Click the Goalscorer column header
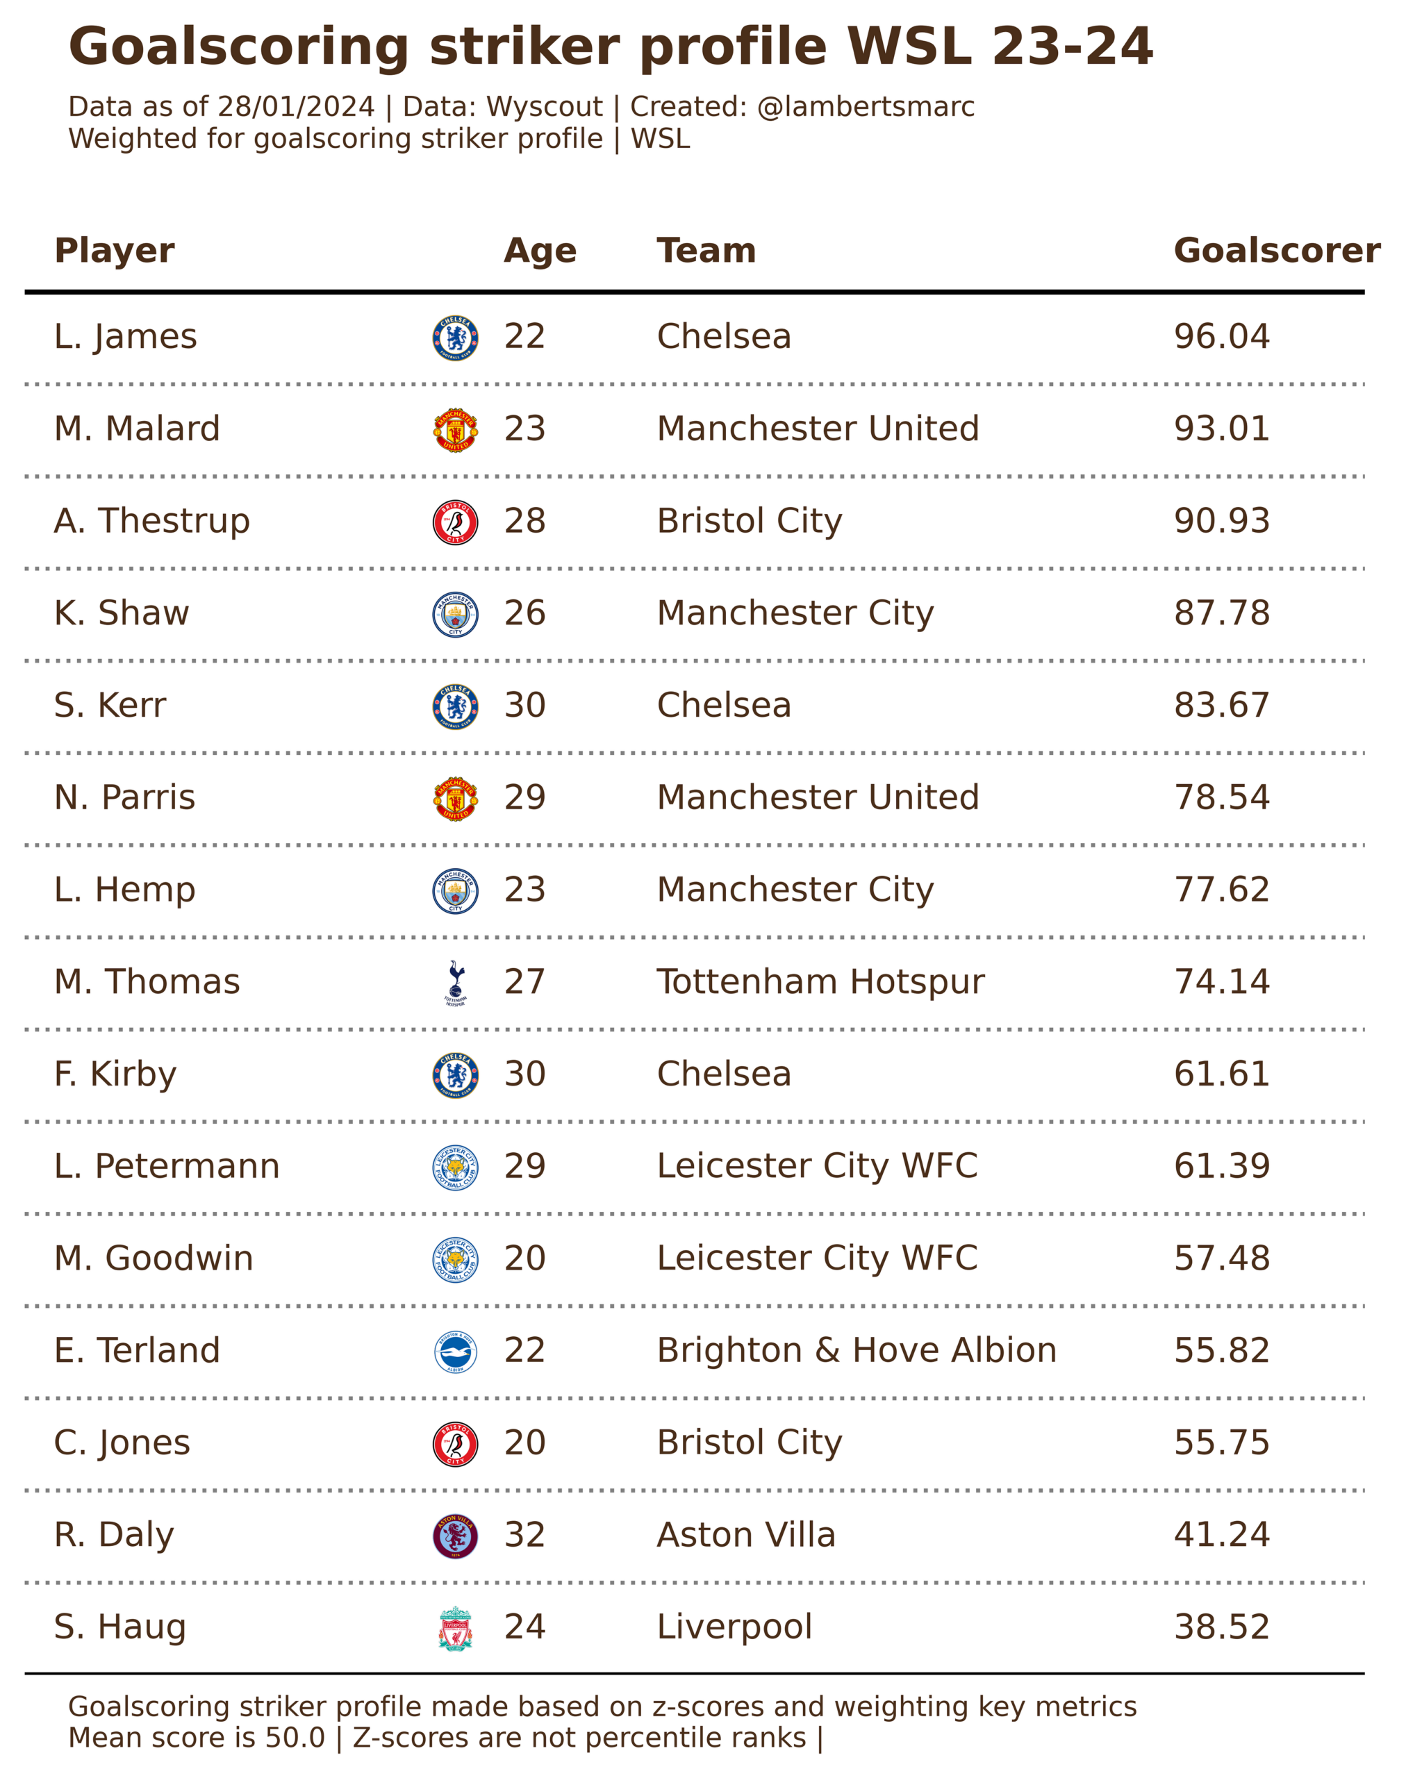Image resolution: width=1406 pixels, height=1778 pixels. [1277, 251]
